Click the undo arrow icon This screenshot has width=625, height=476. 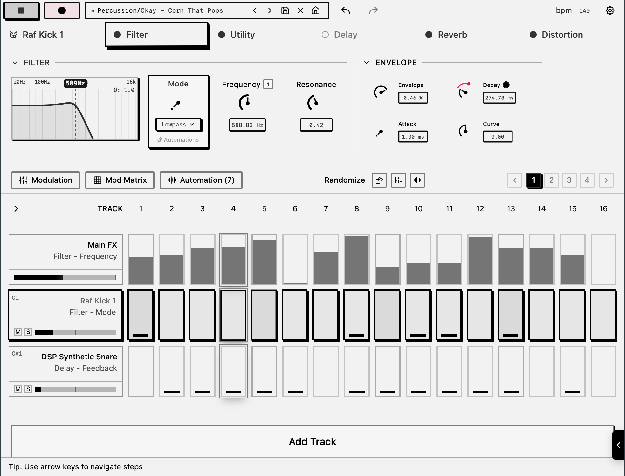(x=345, y=10)
